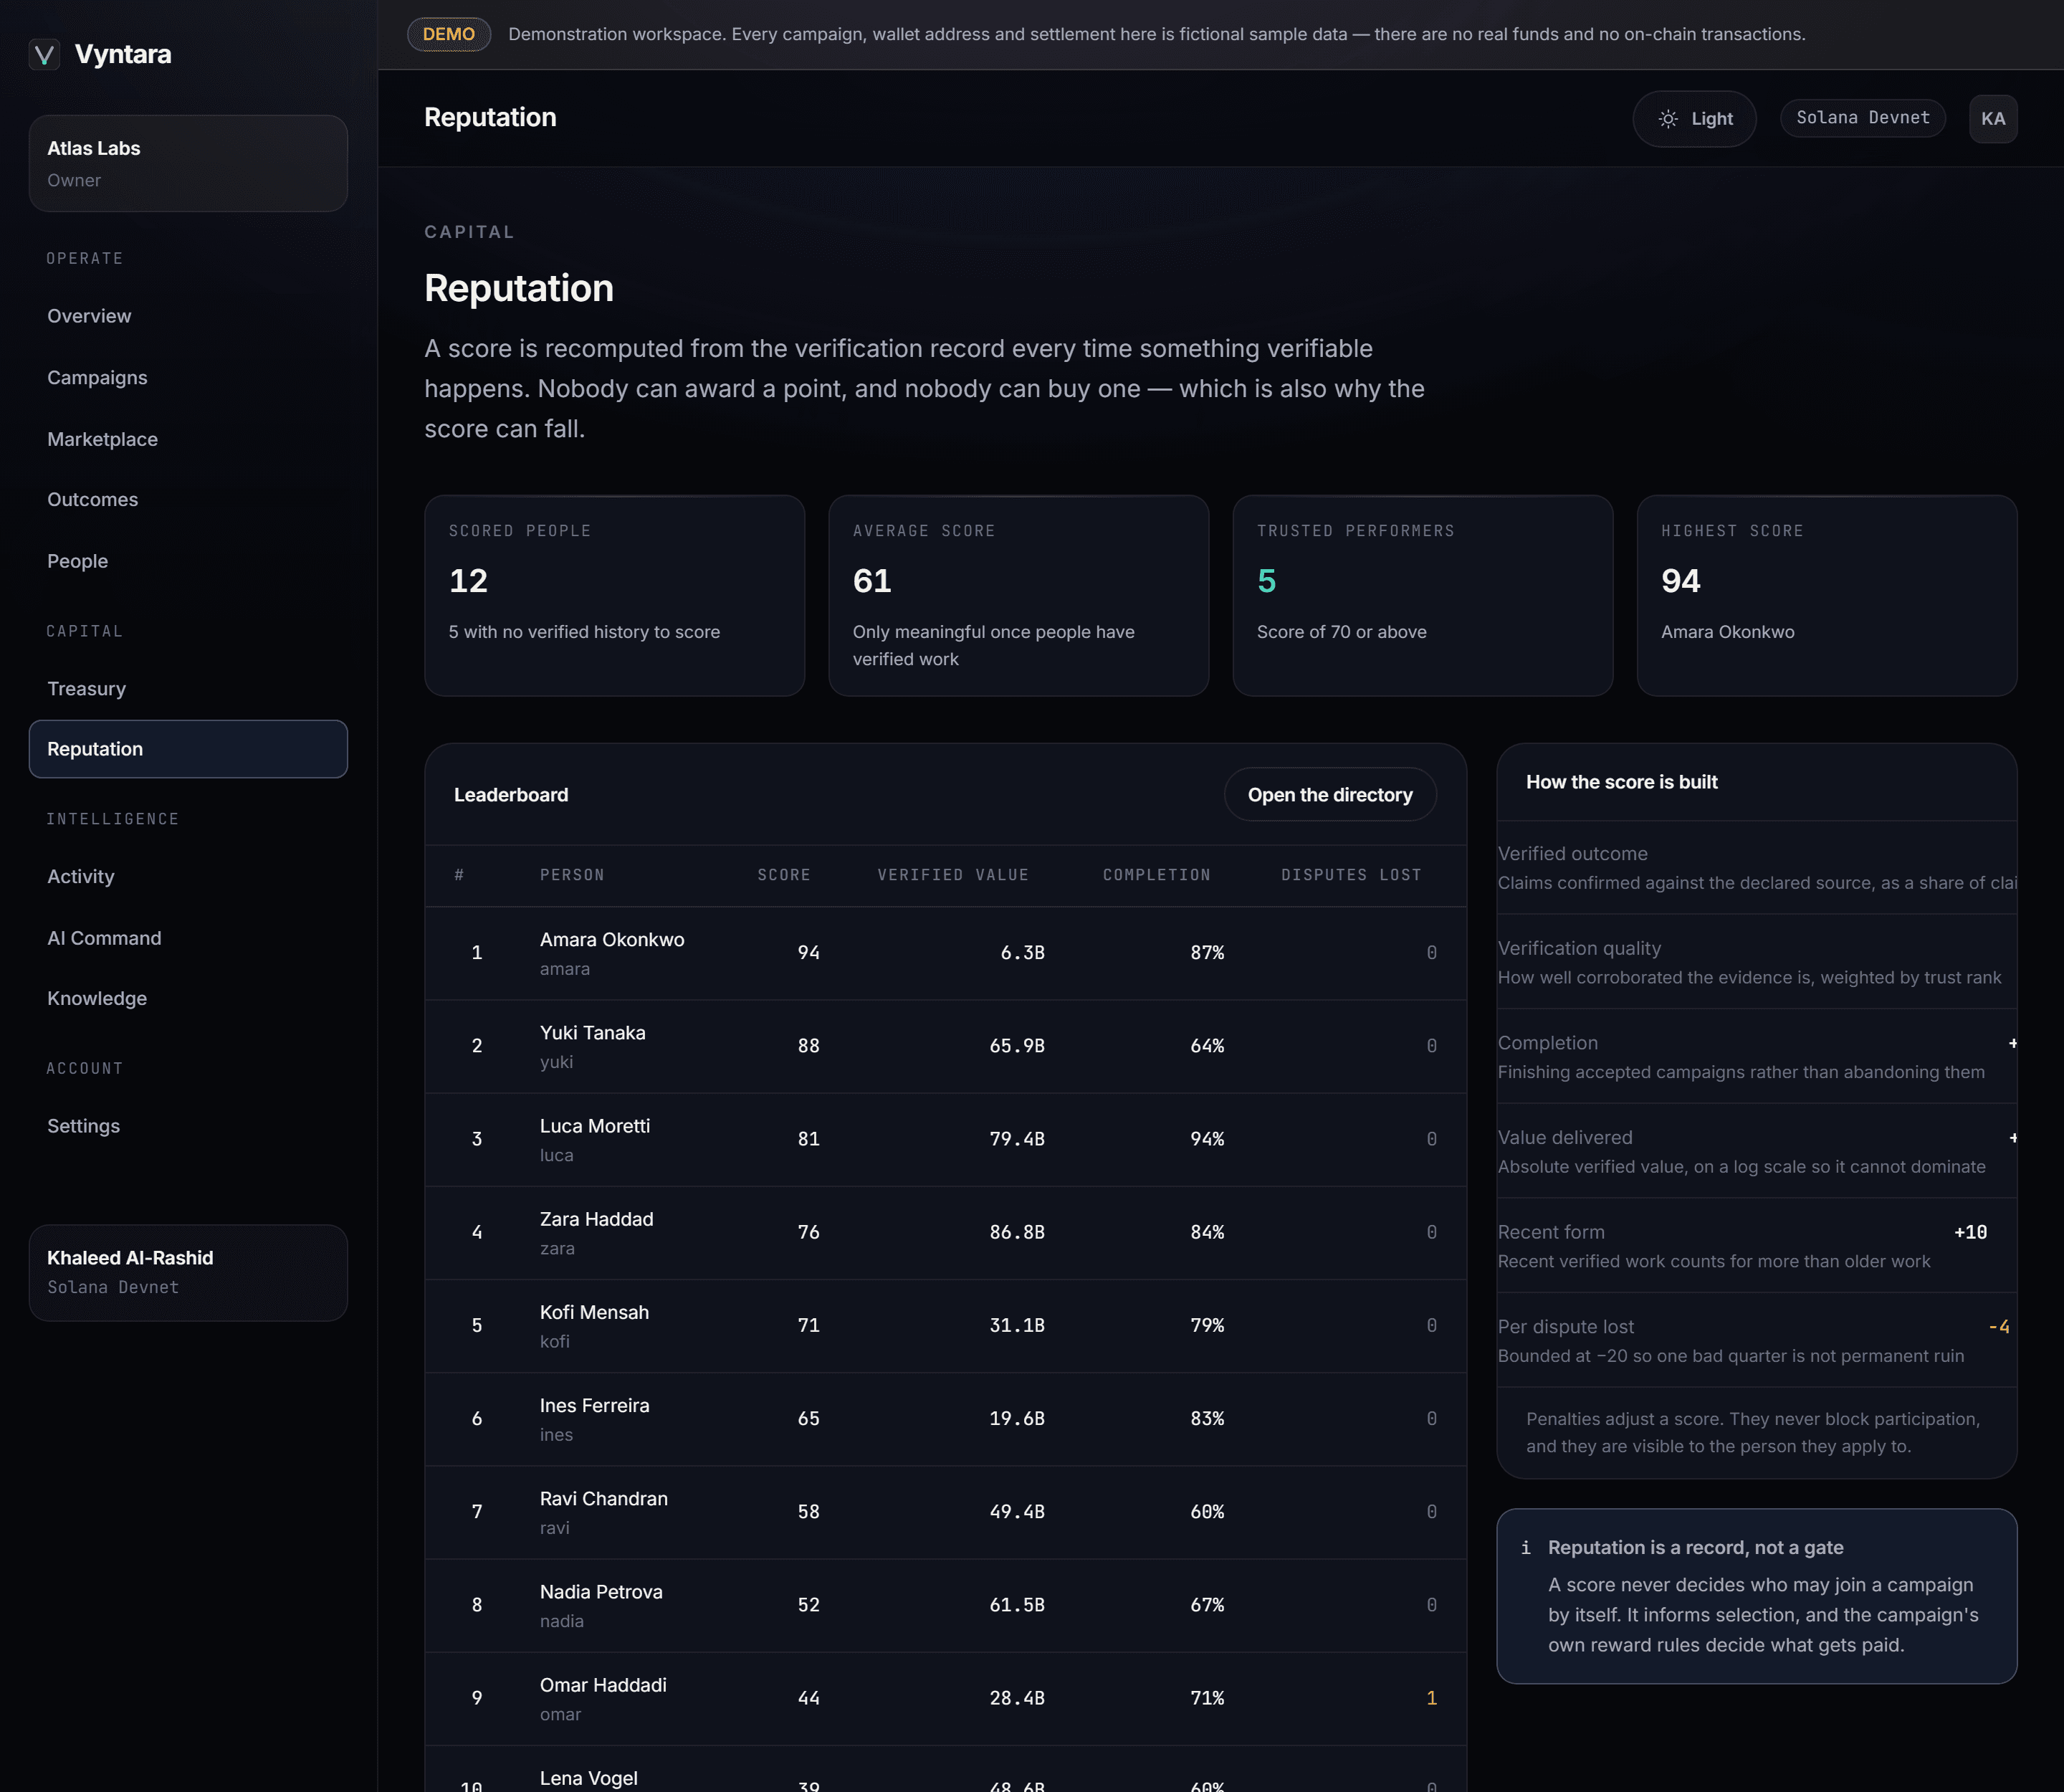Image resolution: width=2064 pixels, height=1792 pixels.
Task: Open Activity in sidebar
Action: click(188, 877)
